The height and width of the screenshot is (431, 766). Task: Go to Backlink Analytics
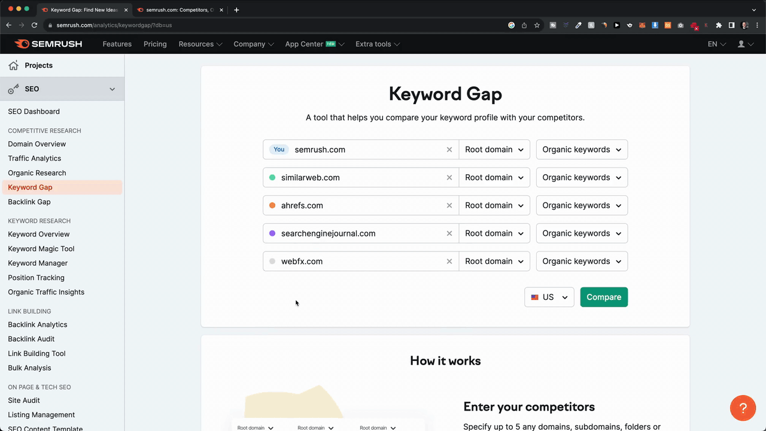(x=37, y=324)
